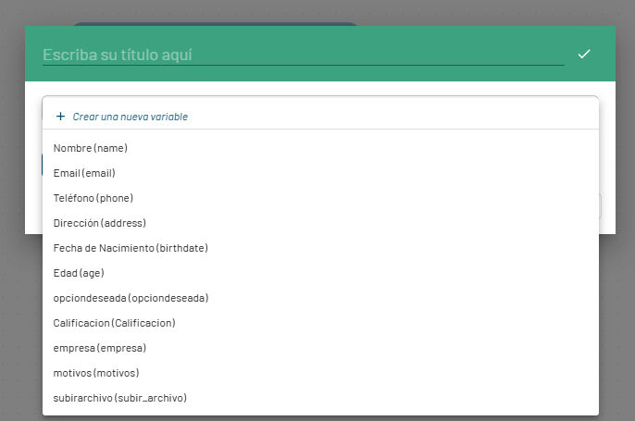The height and width of the screenshot is (421, 635).
Task: Choose 'Fecha de Nacimiento (birthdate)'
Action: (131, 248)
